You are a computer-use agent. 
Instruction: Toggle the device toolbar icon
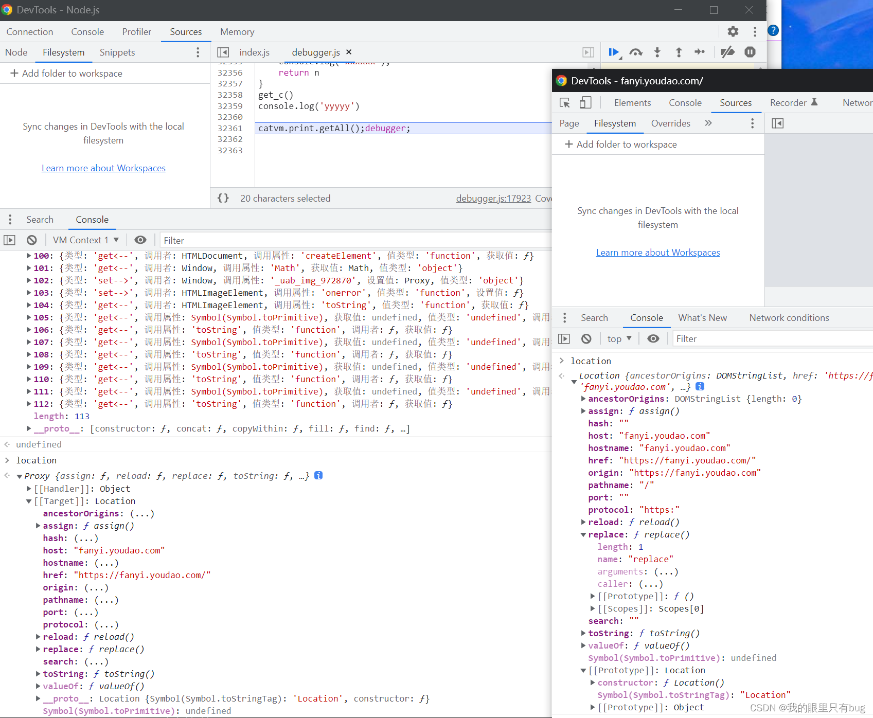tap(585, 103)
